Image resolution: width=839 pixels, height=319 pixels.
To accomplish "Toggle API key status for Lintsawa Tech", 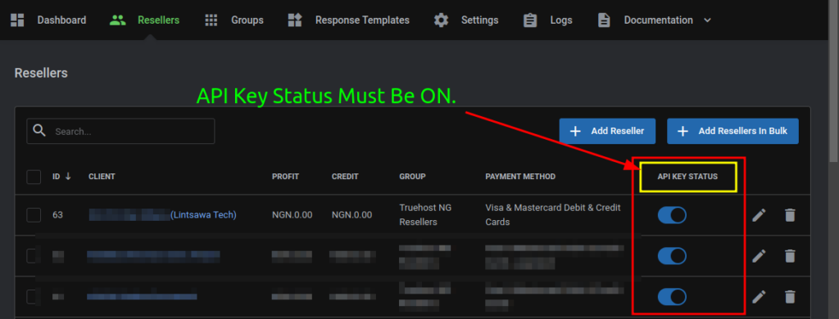I will (672, 215).
